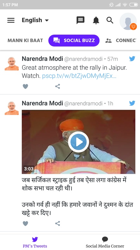The width and height of the screenshot is (140, 250).
Task: Open the pscp.tv link in tweet
Action: click(79, 76)
